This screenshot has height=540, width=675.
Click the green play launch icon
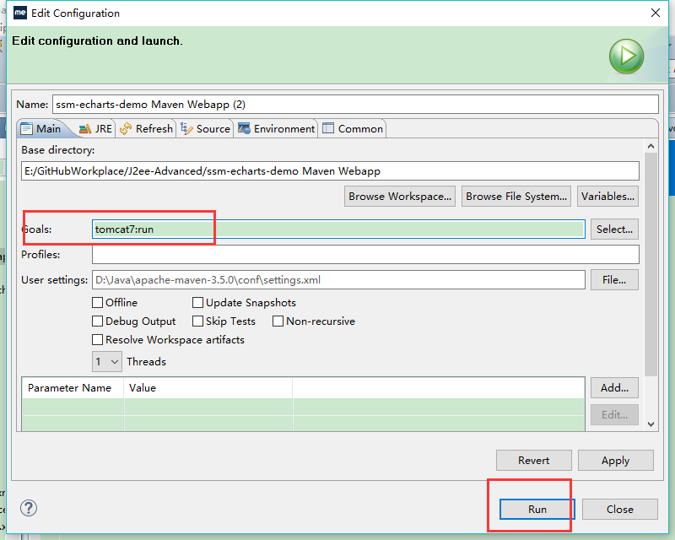(x=626, y=56)
